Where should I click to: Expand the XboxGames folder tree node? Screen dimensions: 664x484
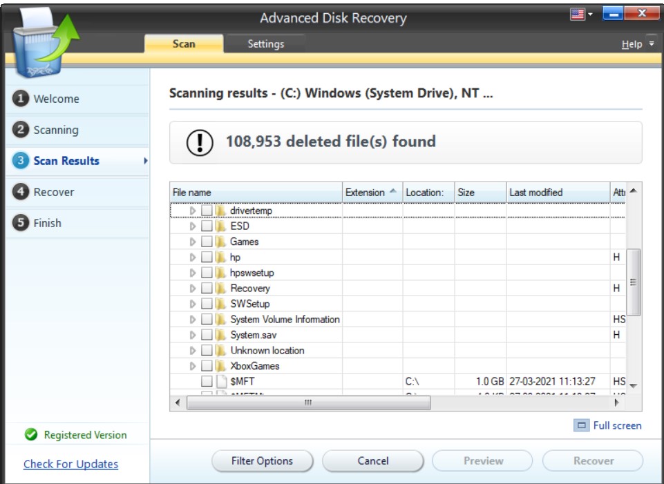pos(193,366)
